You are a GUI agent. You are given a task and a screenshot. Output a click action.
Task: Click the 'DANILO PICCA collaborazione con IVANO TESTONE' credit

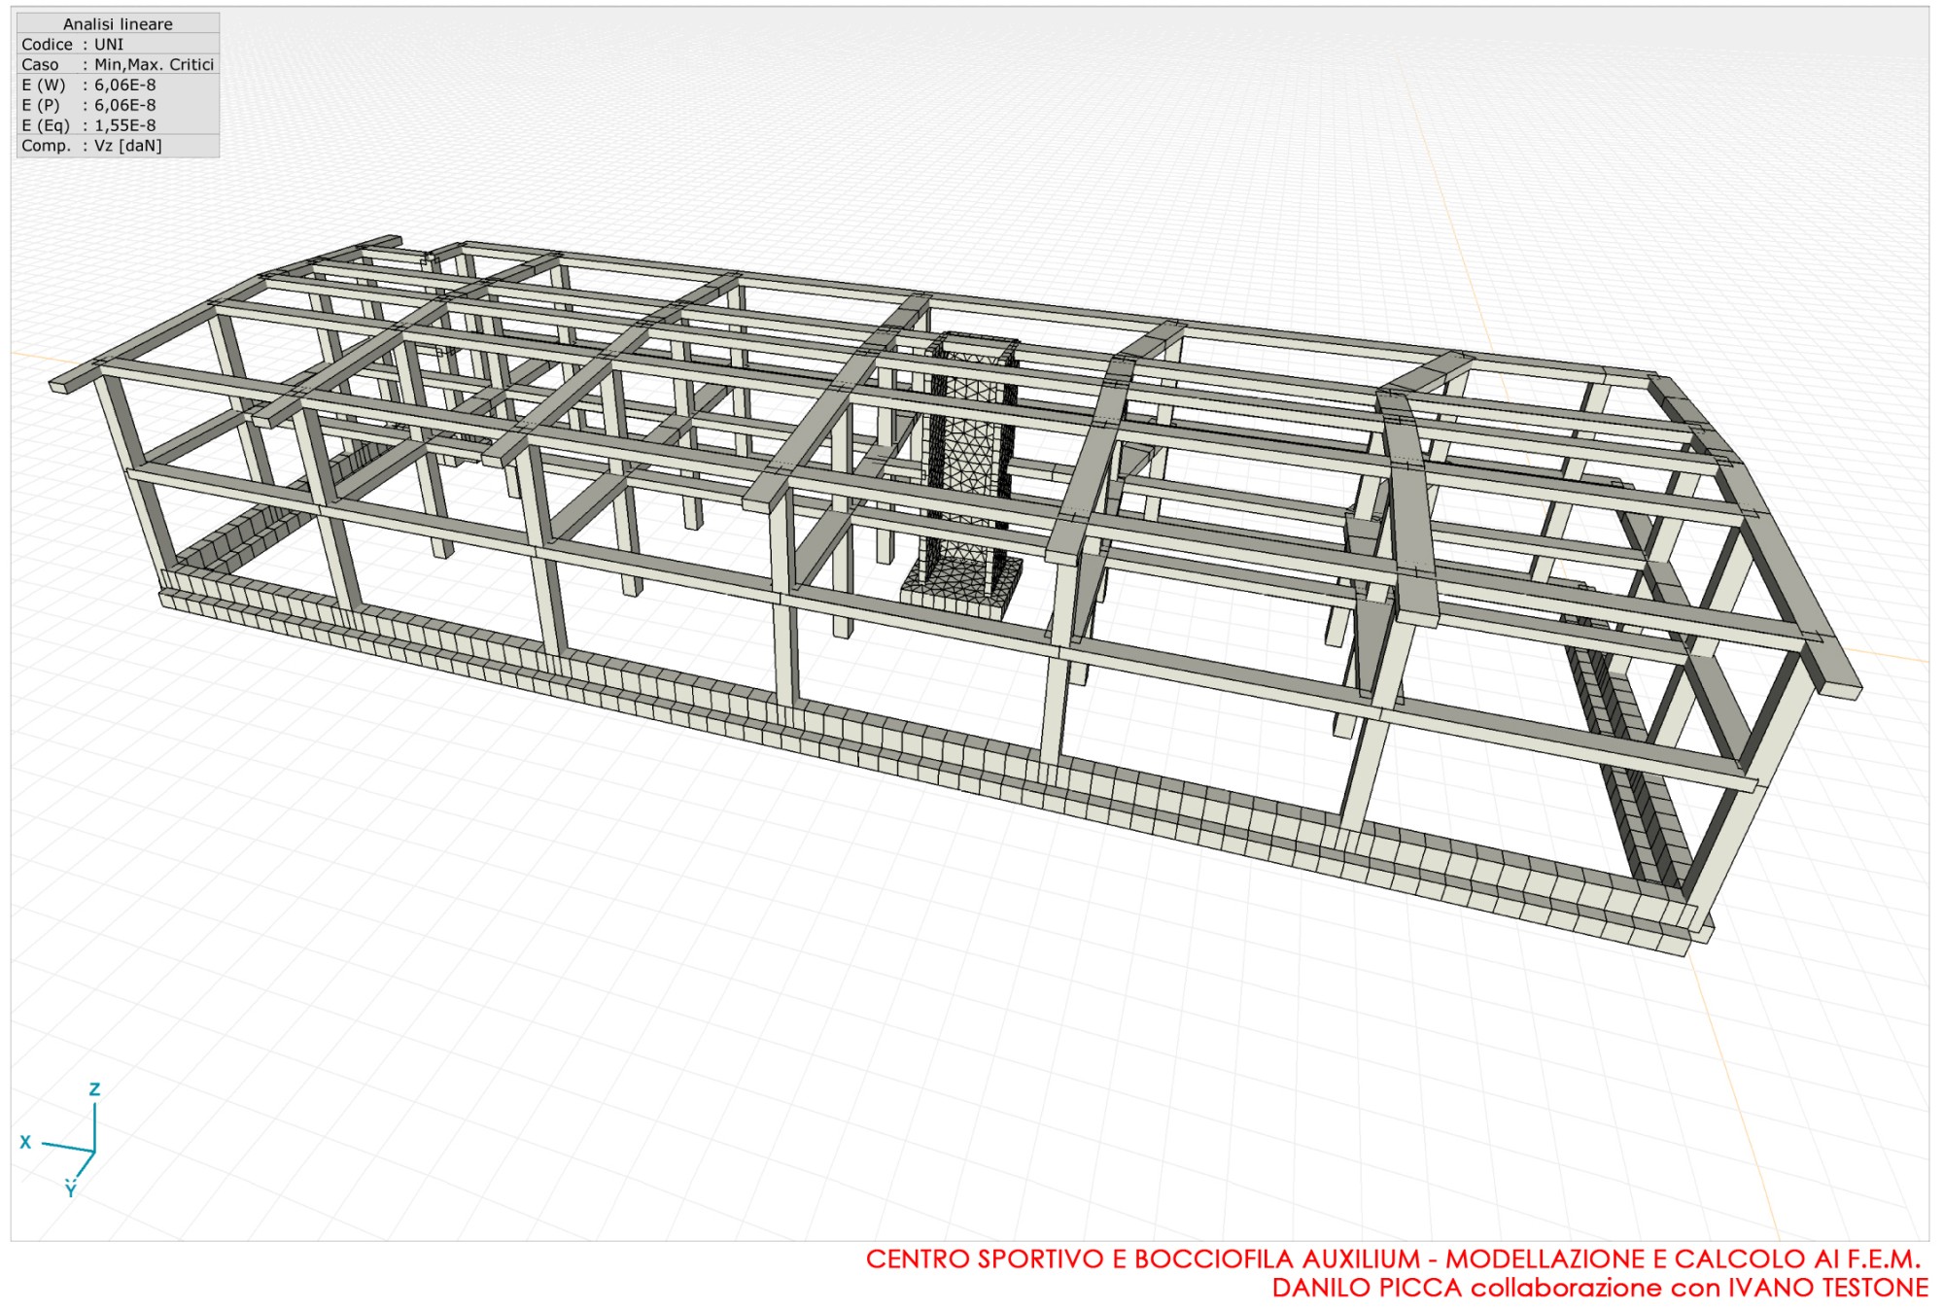click(1600, 1288)
